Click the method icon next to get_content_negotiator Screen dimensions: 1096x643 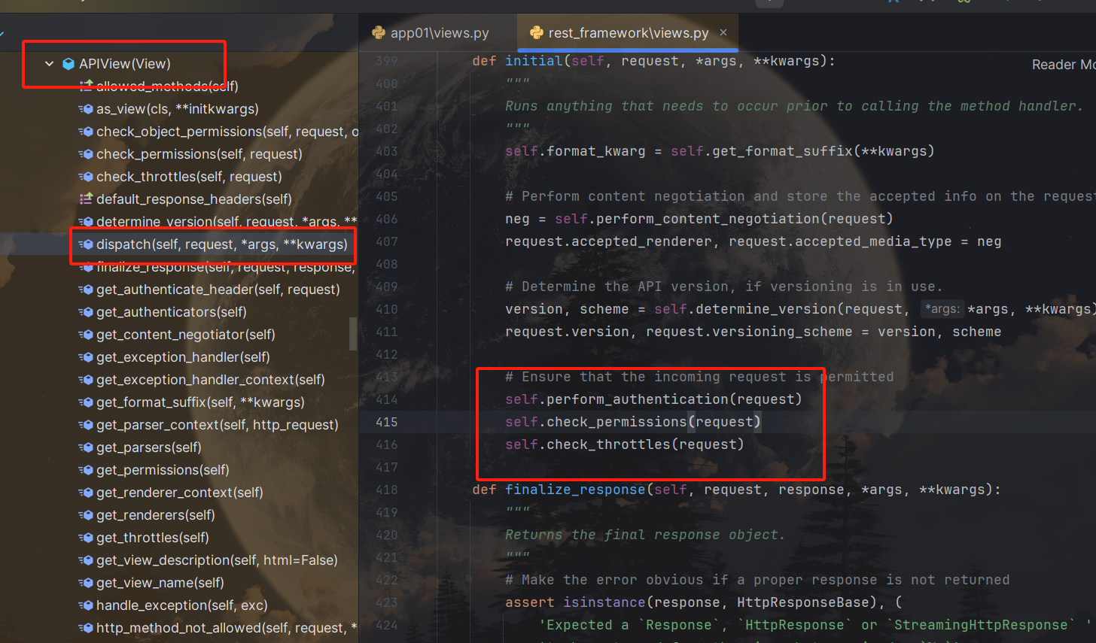(86, 335)
